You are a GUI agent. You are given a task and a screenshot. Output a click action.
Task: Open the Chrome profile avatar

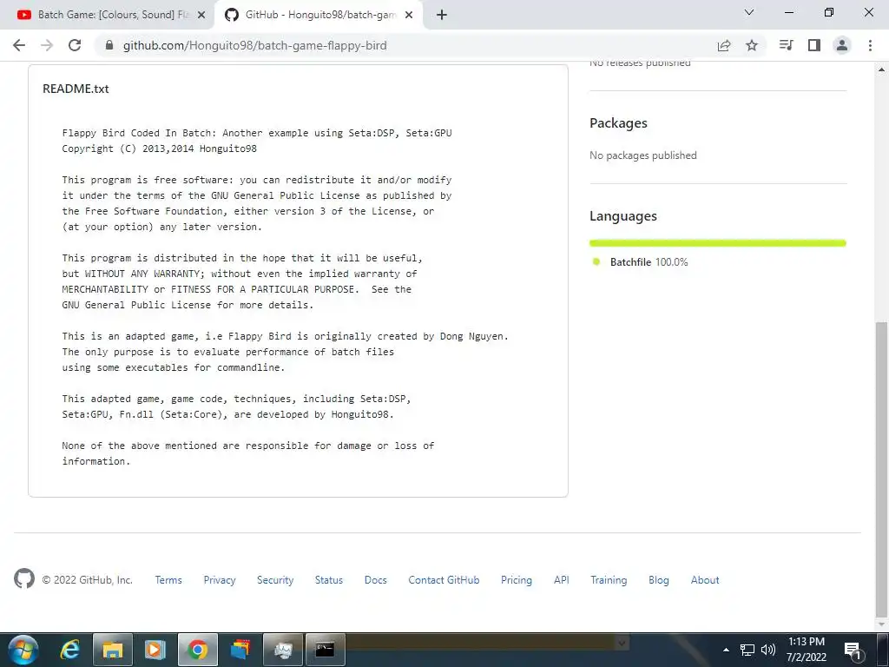pyautogui.click(x=842, y=45)
